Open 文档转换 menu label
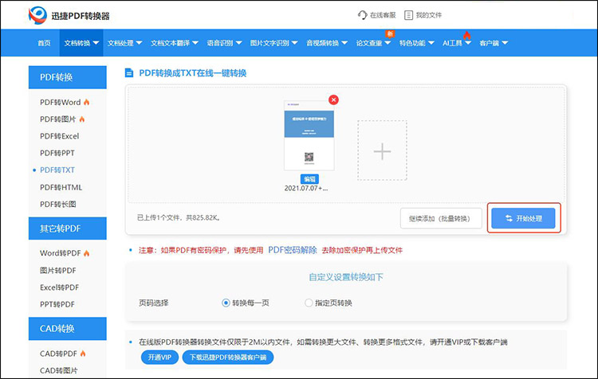The image size is (598, 379). coord(77,43)
